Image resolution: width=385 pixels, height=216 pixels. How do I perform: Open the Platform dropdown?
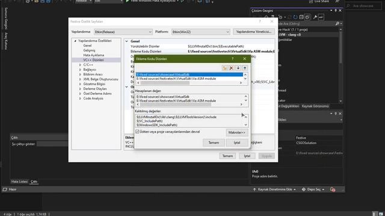point(200,32)
